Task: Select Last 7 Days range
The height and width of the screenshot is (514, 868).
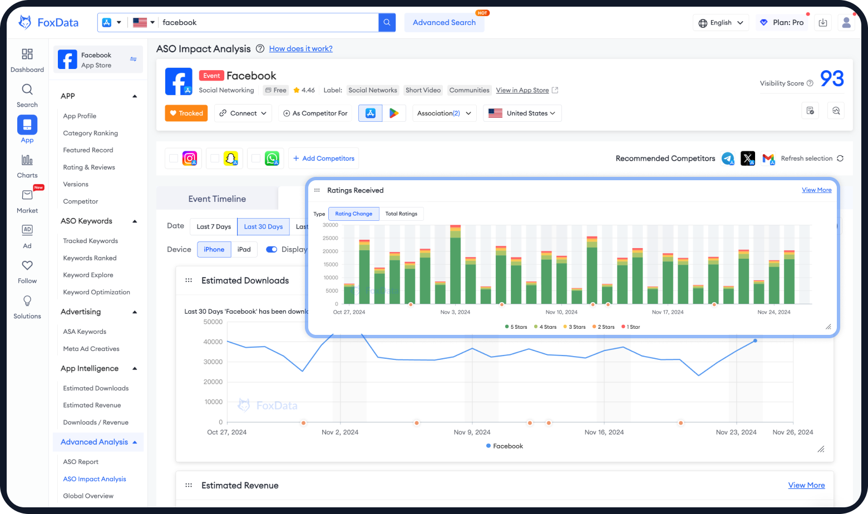Action: point(214,227)
